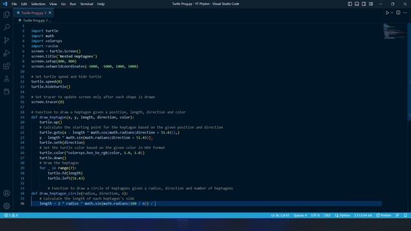Click line number 34 in gutter

[x=22, y=194]
